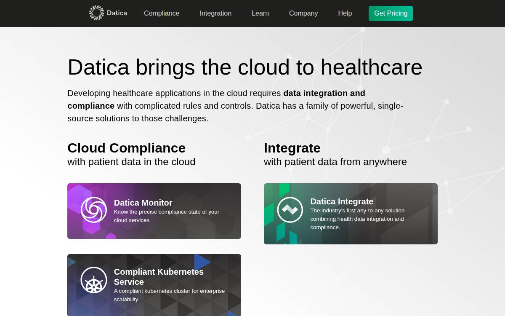Open the Integration menu
This screenshot has height=316, width=505.
pyautogui.click(x=215, y=13)
